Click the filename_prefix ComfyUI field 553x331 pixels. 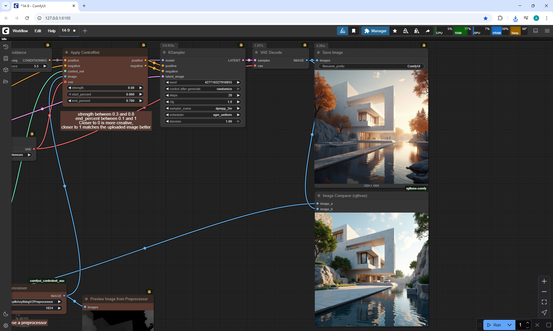(x=371, y=66)
